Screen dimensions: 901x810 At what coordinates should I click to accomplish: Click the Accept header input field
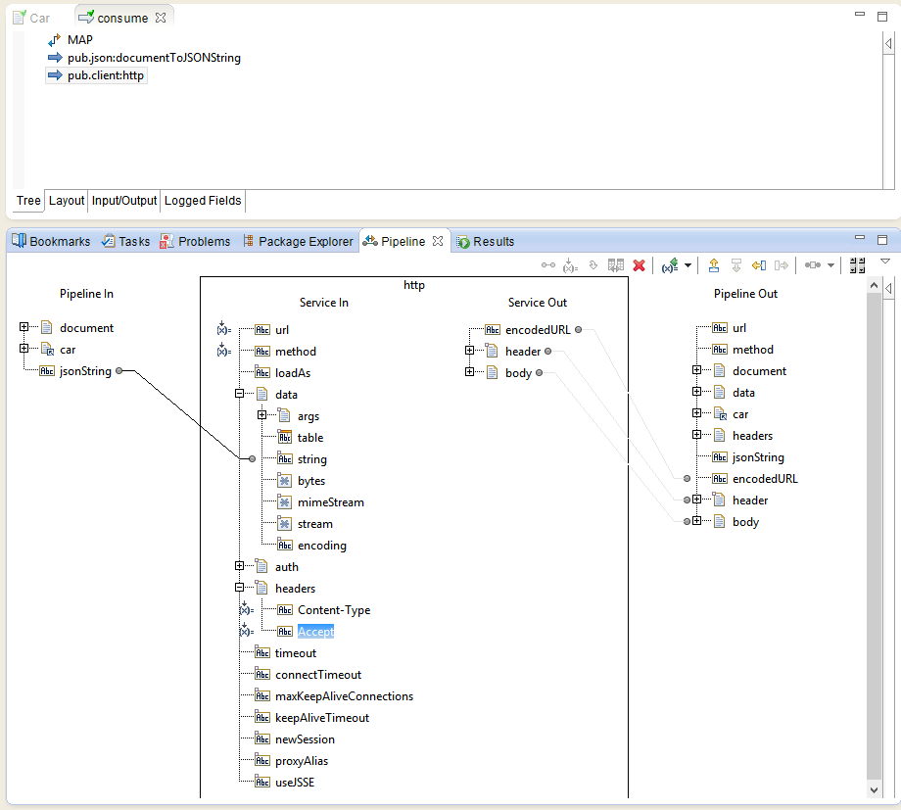pyautogui.click(x=315, y=631)
